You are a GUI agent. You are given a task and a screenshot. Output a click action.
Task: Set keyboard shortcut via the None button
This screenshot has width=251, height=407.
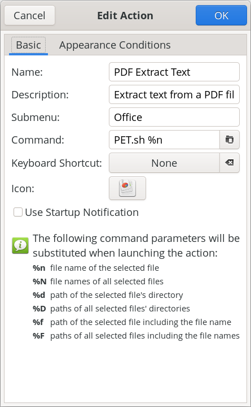click(x=164, y=163)
